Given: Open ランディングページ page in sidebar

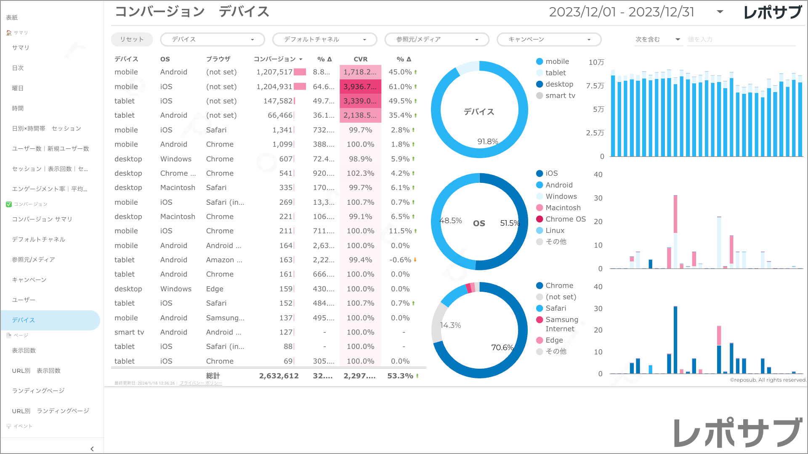Looking at the screenshot, I should (x=38, y=391).
